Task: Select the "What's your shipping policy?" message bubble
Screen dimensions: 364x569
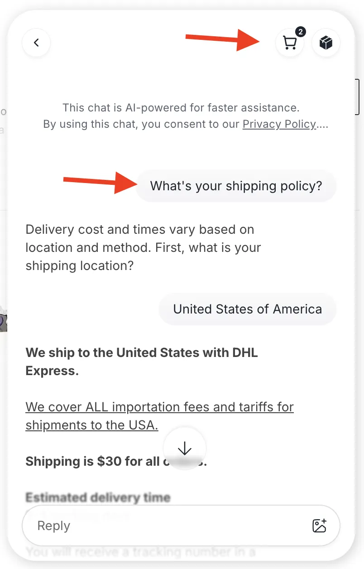Action: pos(236,186)
